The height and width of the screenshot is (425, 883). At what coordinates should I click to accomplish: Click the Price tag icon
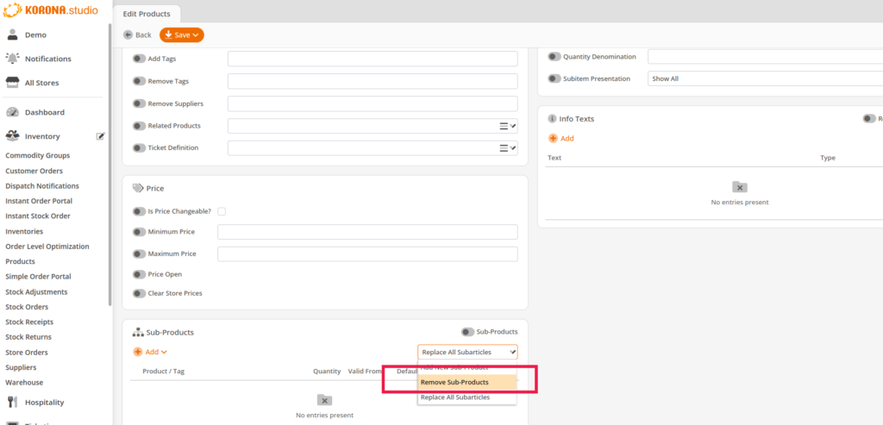138,189
